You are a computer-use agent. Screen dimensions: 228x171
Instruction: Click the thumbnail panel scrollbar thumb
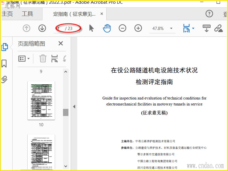tap(66, 112)
